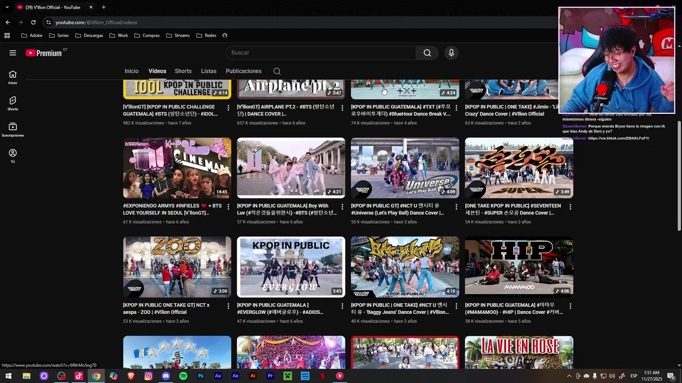Launch Photoshop from the taskbar
The height and width of the screenshot is (383, 682).
coord(201,376)
